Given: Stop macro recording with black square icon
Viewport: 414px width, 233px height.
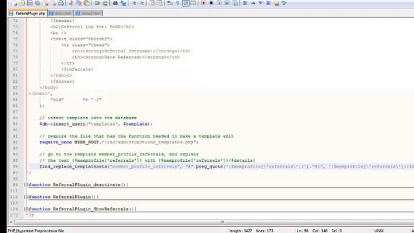Looking at the screenshot, I should coord(212,3).
